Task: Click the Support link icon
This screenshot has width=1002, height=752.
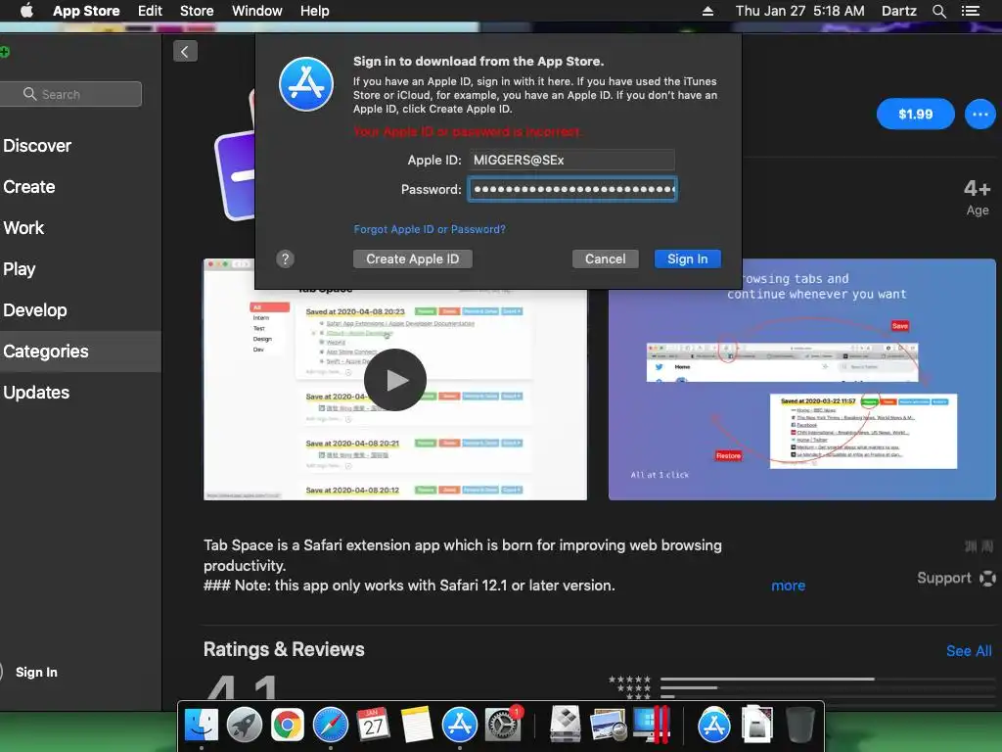Action: [987, 578]
